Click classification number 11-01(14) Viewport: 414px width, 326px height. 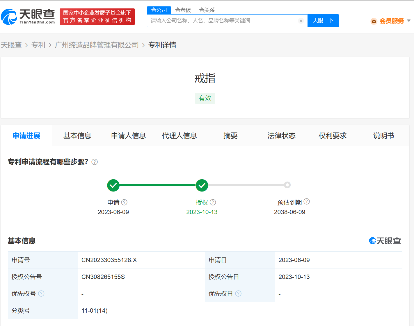(95, 311)
